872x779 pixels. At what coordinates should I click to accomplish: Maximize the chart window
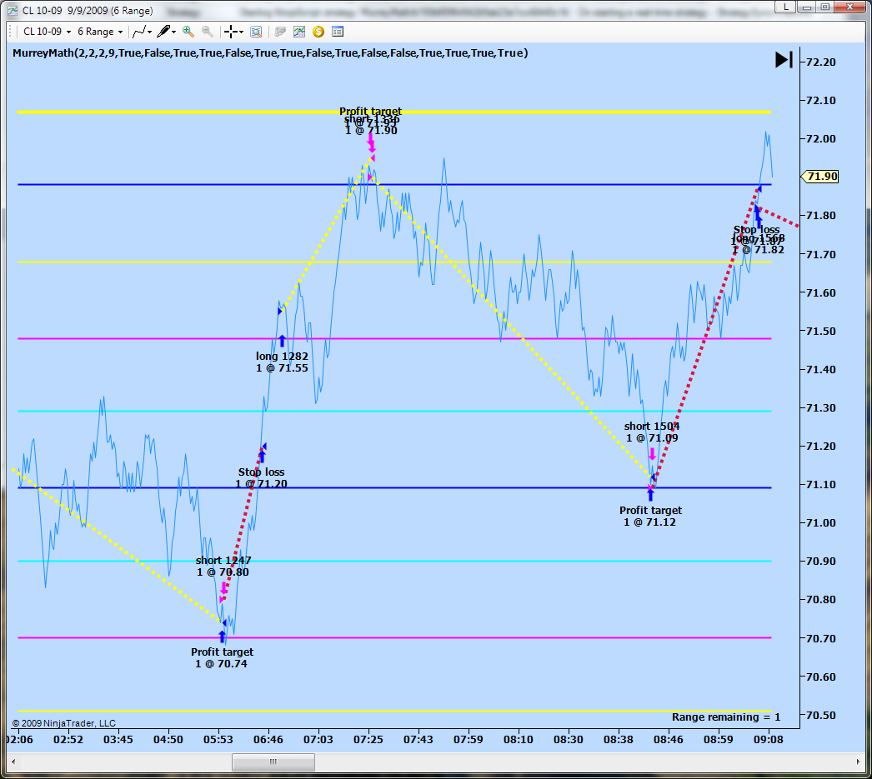[x=825, y=7]
